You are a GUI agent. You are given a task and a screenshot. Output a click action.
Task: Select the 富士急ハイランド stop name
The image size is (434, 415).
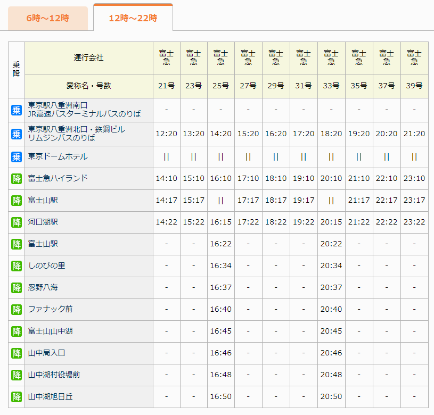[x=58, y=178]
